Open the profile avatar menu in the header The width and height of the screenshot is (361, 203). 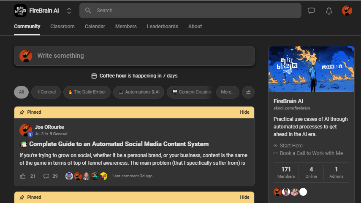[347, 11]
